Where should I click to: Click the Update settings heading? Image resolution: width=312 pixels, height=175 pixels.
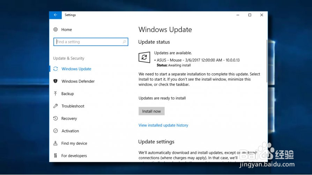(156, 142)
